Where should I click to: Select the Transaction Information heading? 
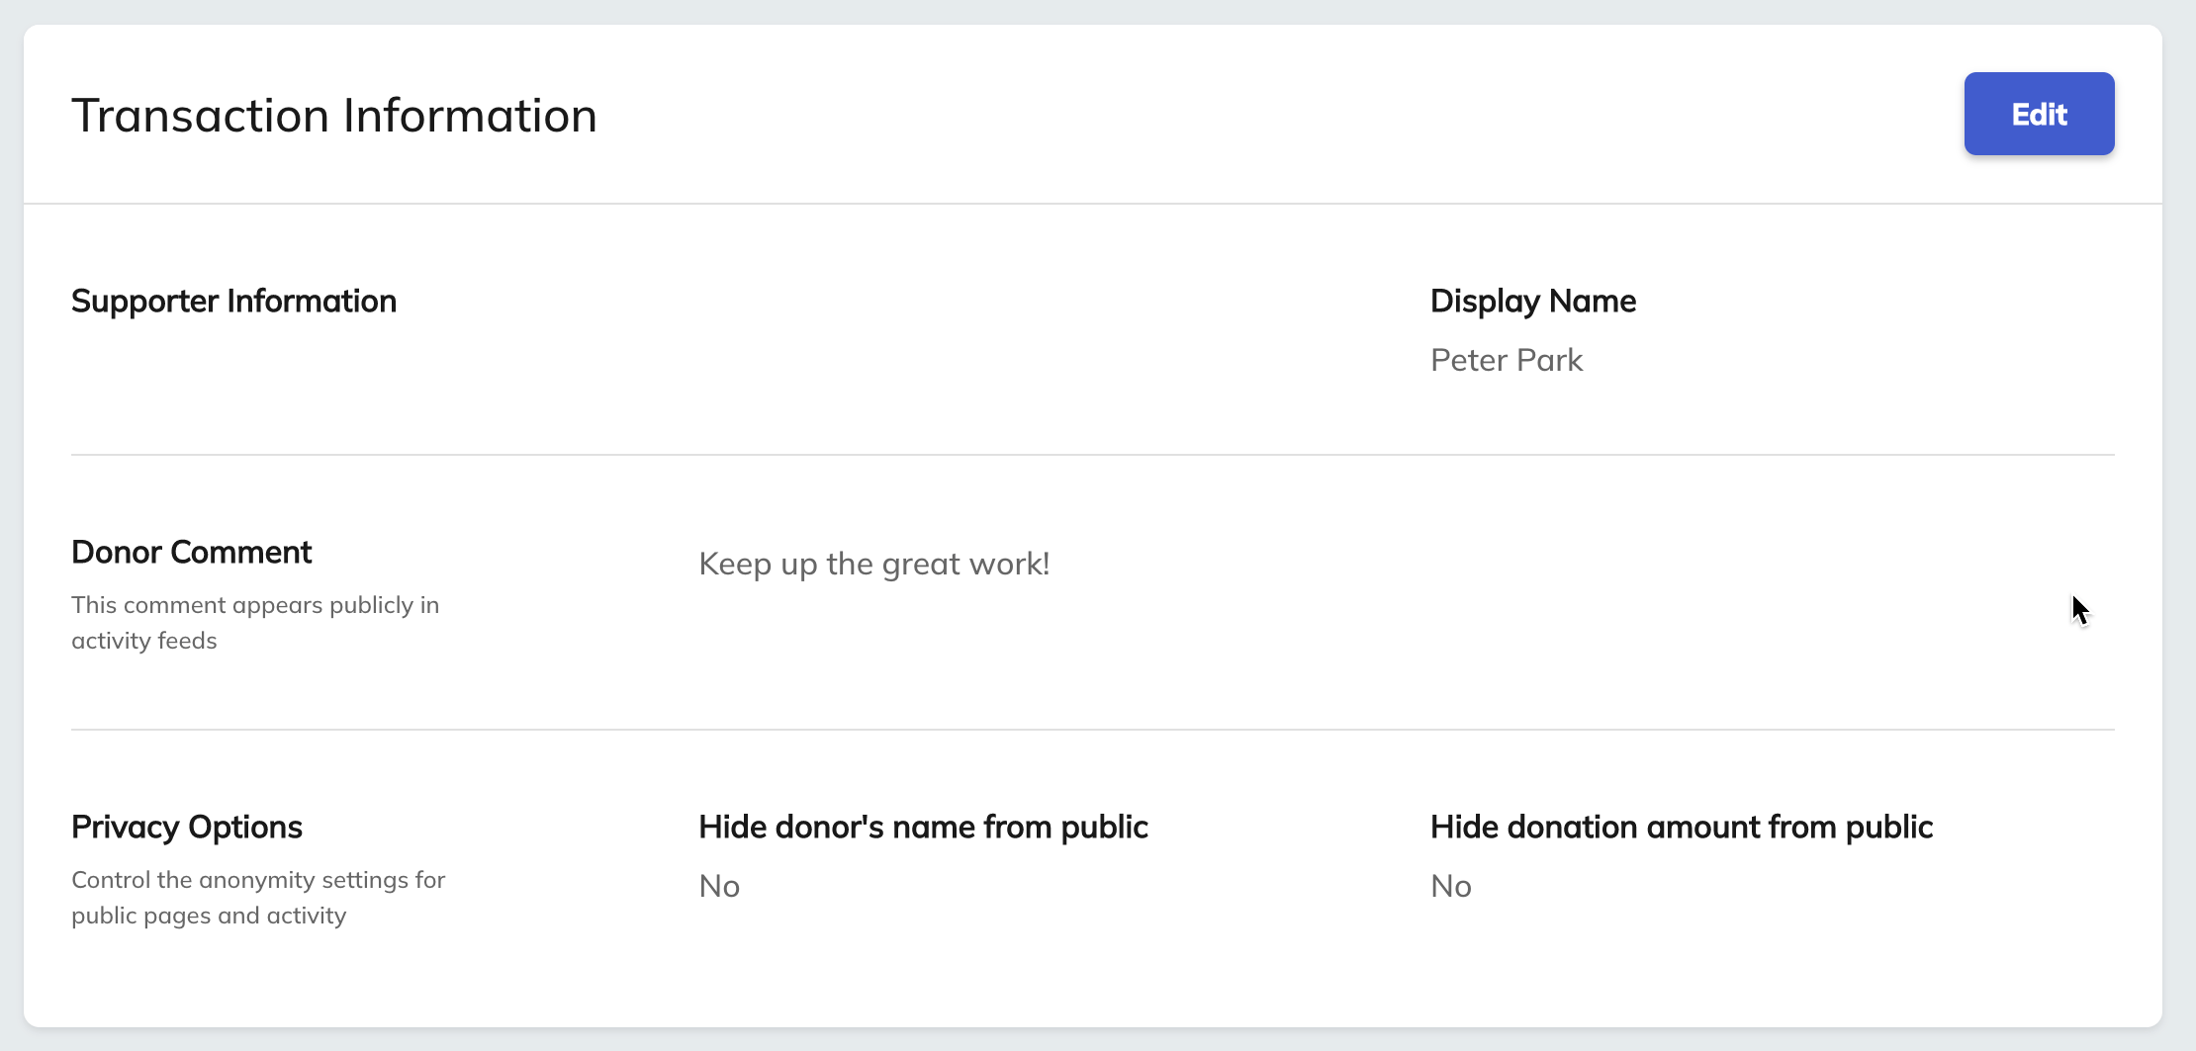(334, 116)
